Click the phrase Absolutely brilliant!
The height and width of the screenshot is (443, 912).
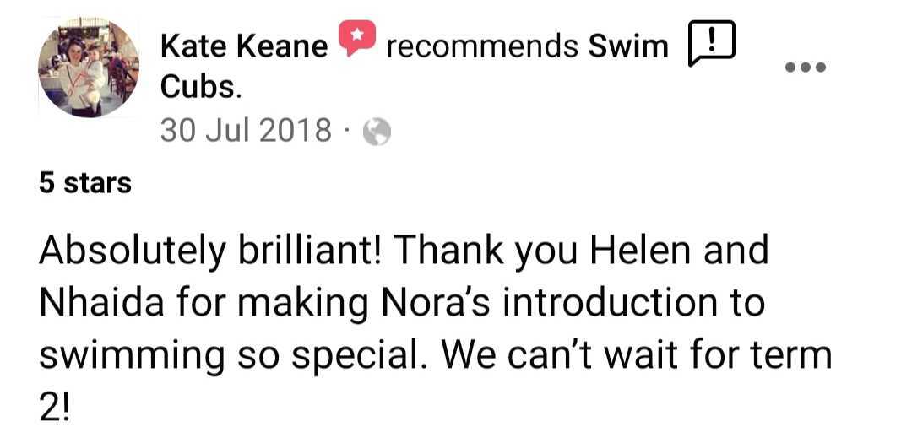coord(210,251)
